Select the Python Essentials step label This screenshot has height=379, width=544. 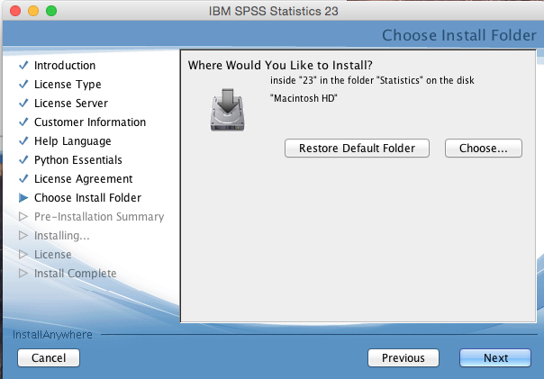pos(78,160)
